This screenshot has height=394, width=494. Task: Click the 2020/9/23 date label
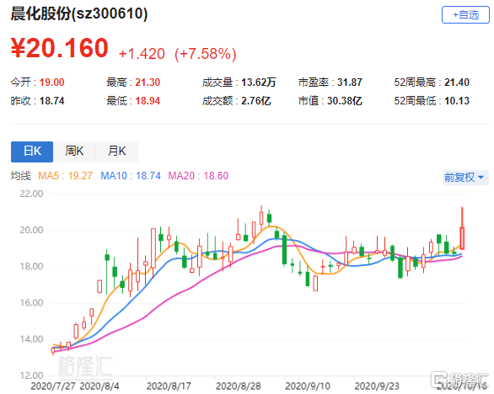(x=377, y=386)
